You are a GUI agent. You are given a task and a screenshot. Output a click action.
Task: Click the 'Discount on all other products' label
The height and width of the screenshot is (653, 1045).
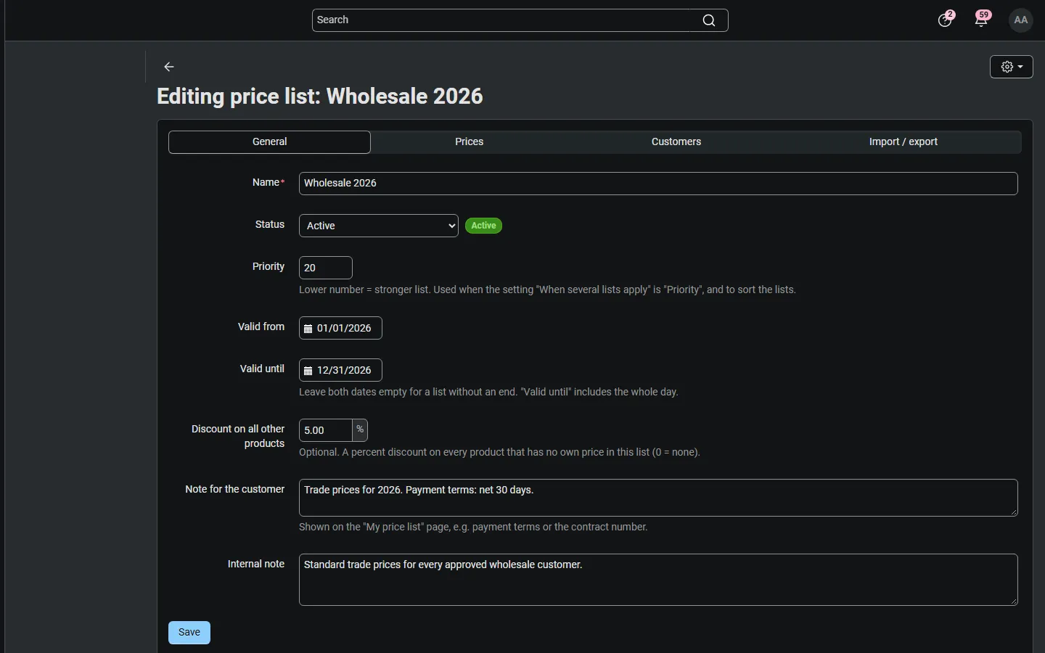(x=238, y=436)
